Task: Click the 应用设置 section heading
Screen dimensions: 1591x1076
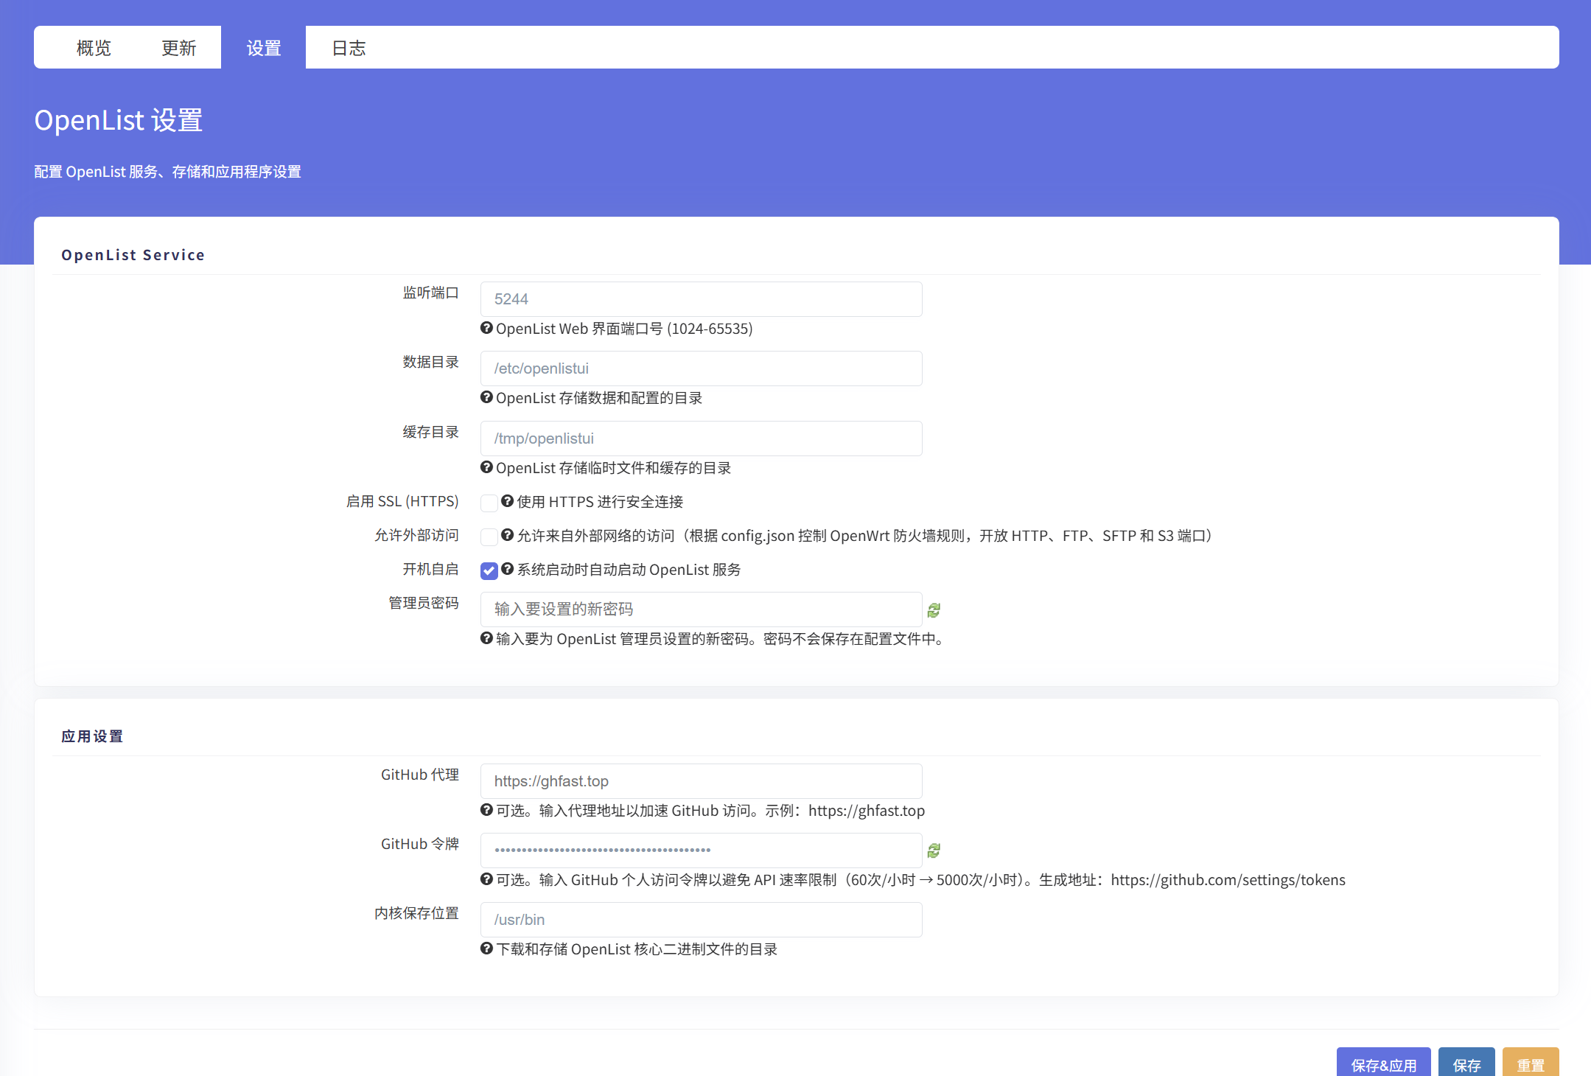Action: [92, 736]
